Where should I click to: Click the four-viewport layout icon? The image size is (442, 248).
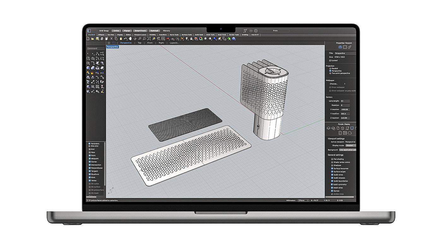(163, 38)
